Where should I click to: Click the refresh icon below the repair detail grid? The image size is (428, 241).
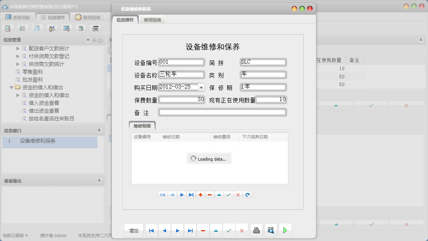[x=248, y=194]
